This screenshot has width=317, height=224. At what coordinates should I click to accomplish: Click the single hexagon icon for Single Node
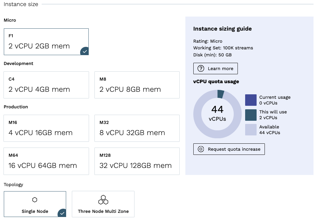(x=35, y=200)
